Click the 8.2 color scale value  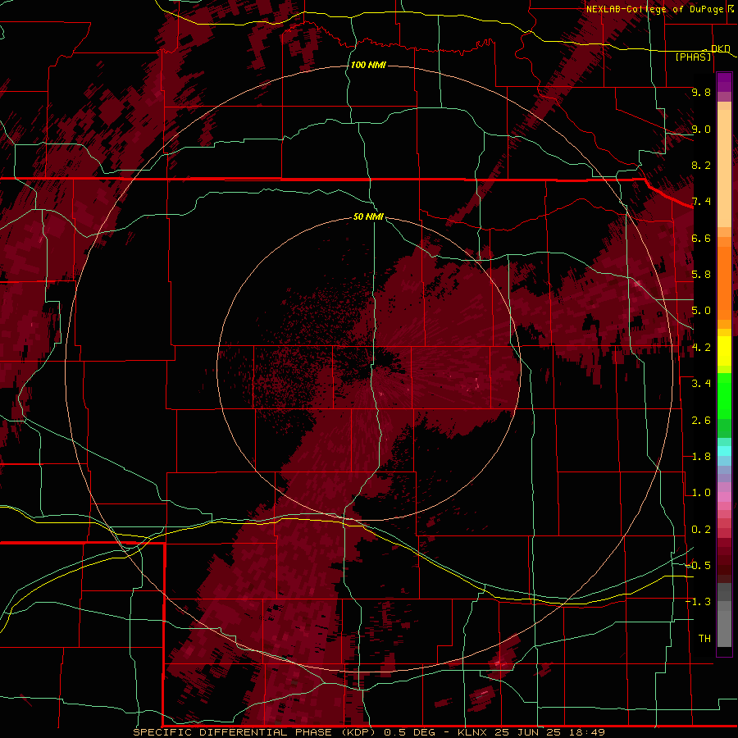(x=701, y=165)
